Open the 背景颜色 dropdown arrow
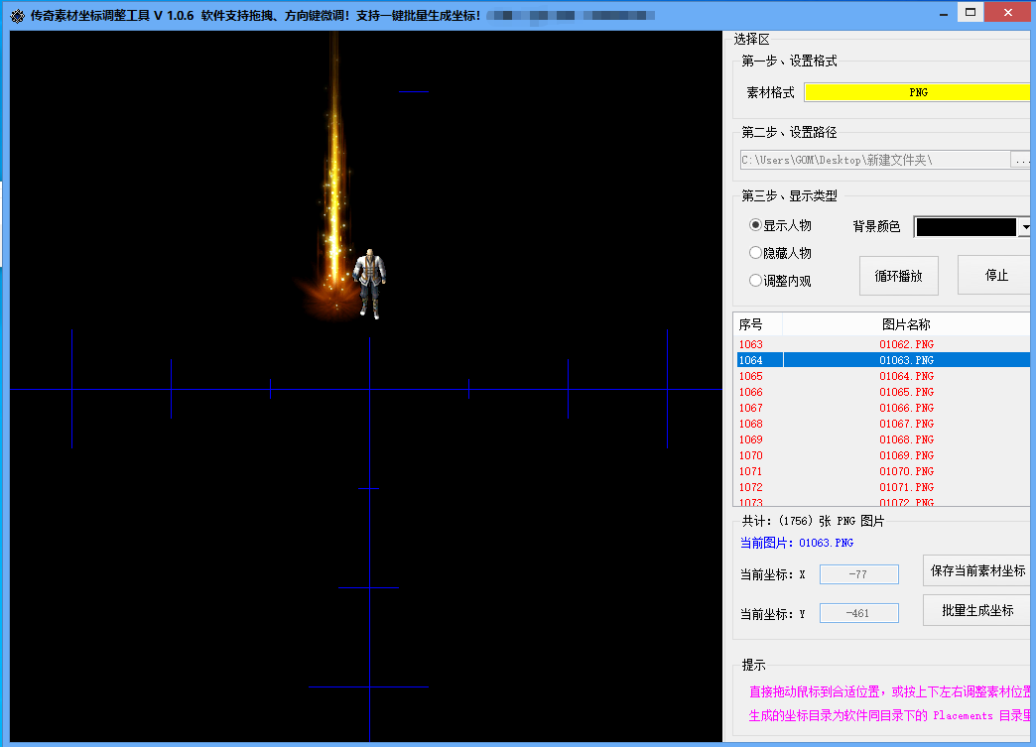This screenshot has width=1036, height=747. coord(1024,227)
